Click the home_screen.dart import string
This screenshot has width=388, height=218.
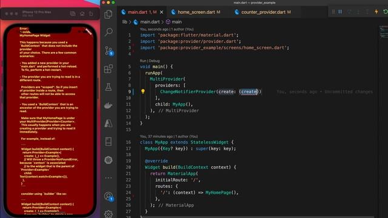pos(222,48)
